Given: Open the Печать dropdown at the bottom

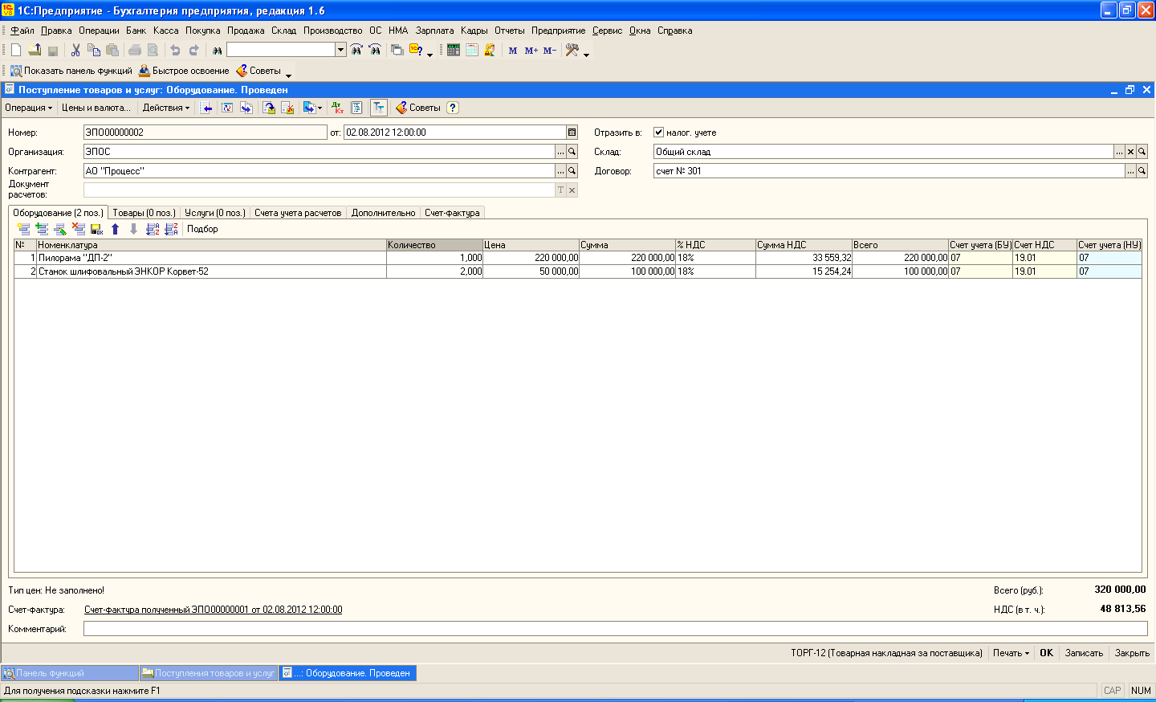Looking at the screenshot, I should (x=1011, y=653).
